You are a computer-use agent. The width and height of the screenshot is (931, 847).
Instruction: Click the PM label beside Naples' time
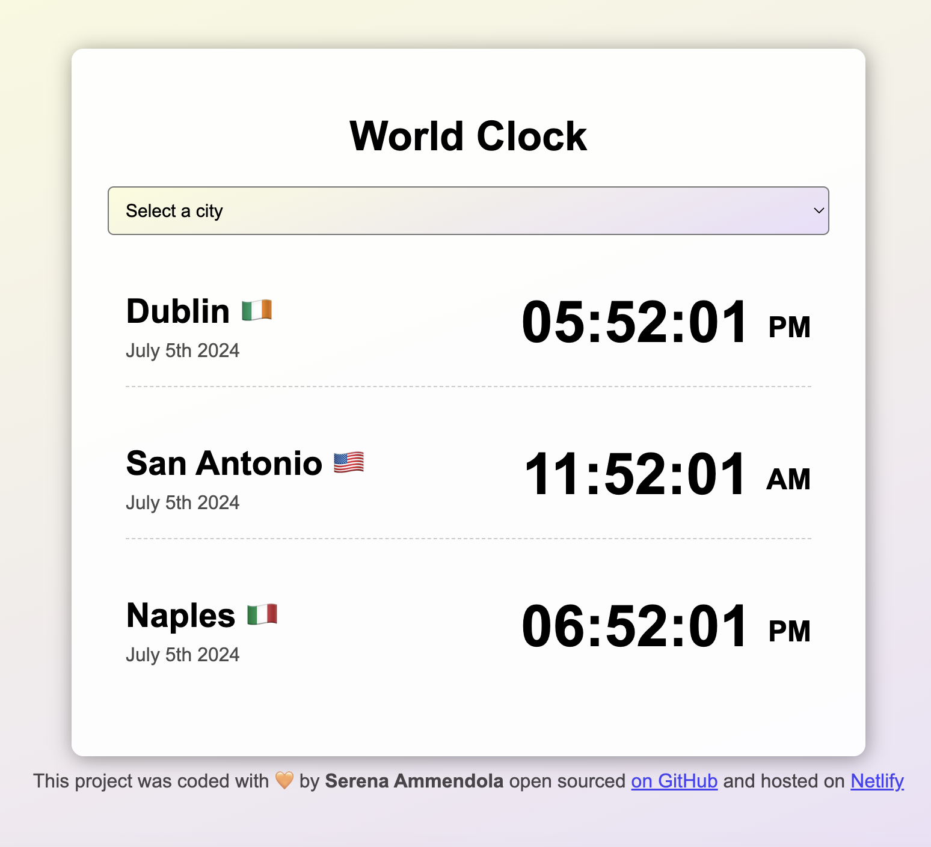point(790,632)
